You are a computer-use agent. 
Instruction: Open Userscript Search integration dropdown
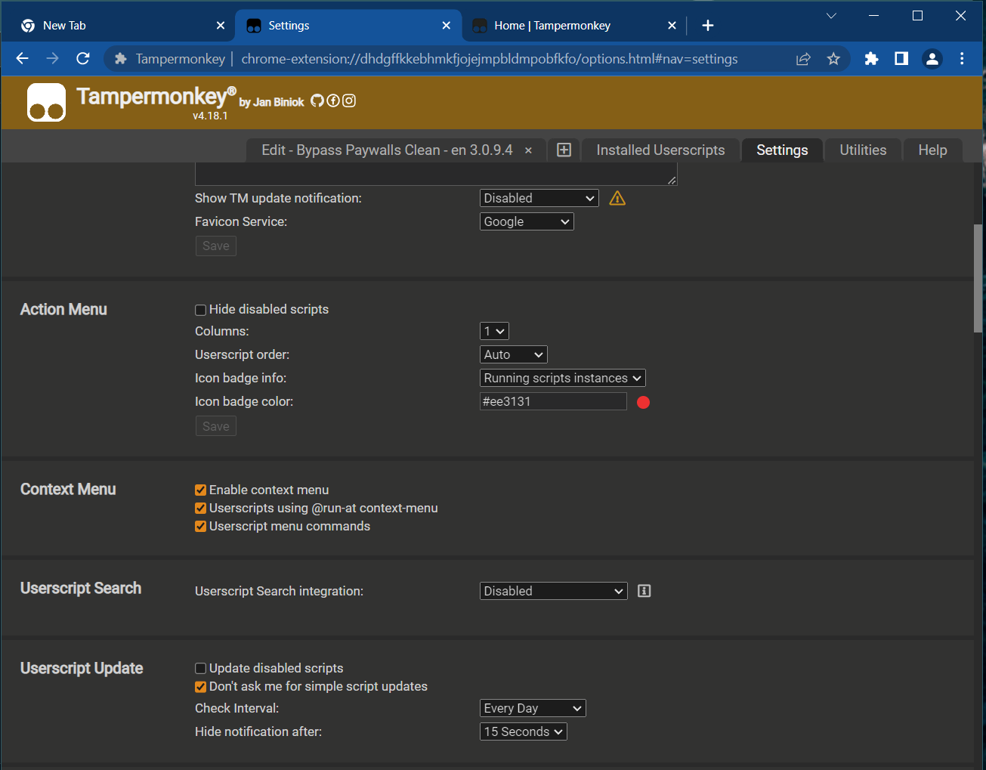click(553, 591)
